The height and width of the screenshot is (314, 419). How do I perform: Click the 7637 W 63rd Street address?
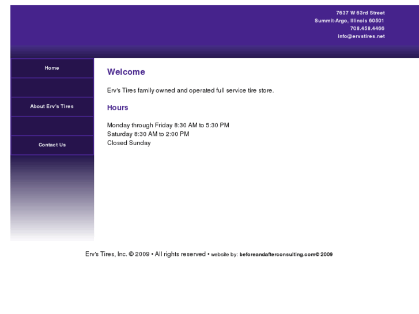[360, 13]
